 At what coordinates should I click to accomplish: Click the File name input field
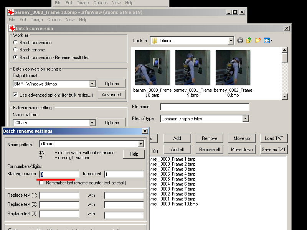(205, 107)
